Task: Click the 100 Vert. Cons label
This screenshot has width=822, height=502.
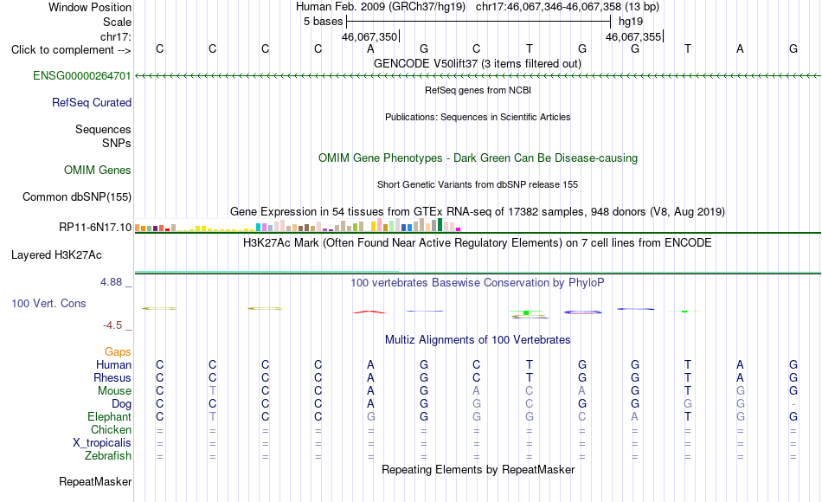Action: click(48, 303)
